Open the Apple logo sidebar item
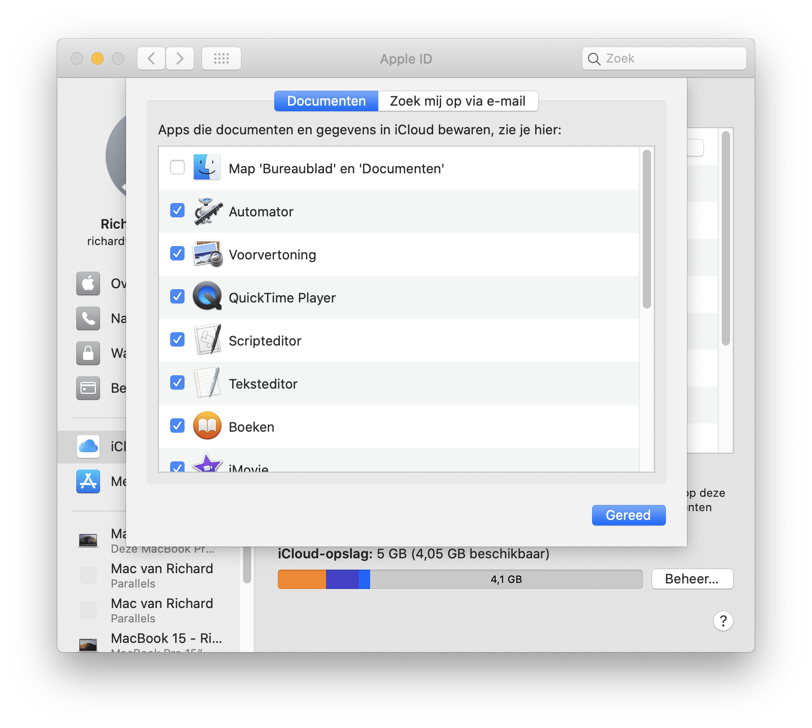Screen dimensions: 812x728 88,284
